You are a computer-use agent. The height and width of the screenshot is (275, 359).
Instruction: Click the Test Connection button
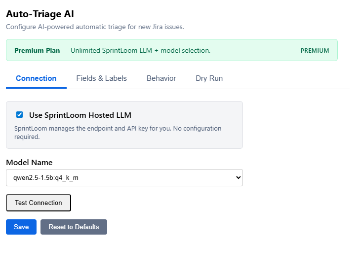39,203
